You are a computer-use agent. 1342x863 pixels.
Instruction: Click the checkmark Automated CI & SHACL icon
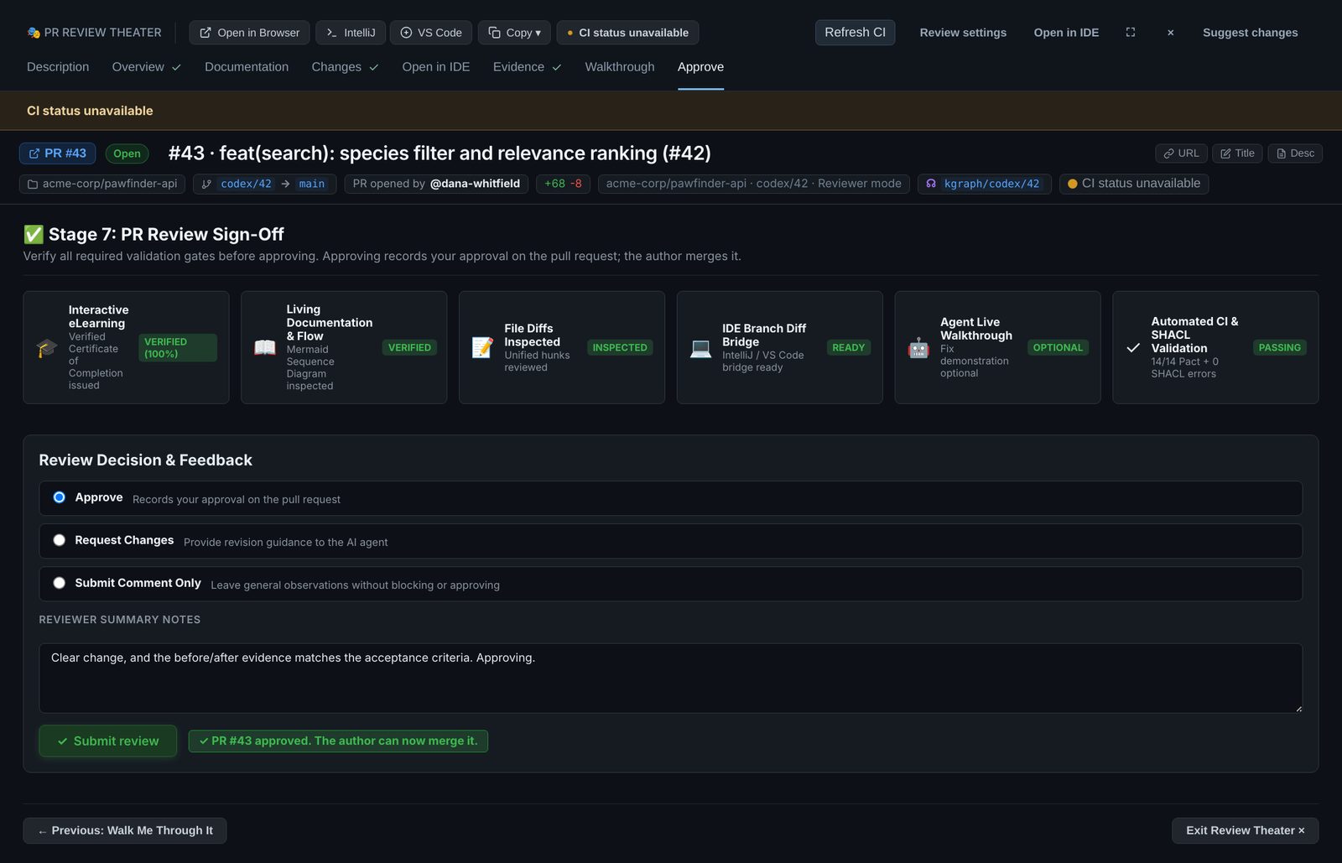point(1133,347)
